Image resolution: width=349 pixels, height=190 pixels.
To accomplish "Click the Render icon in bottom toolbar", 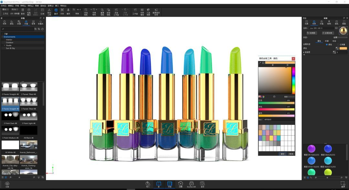I will pos(202,184).
